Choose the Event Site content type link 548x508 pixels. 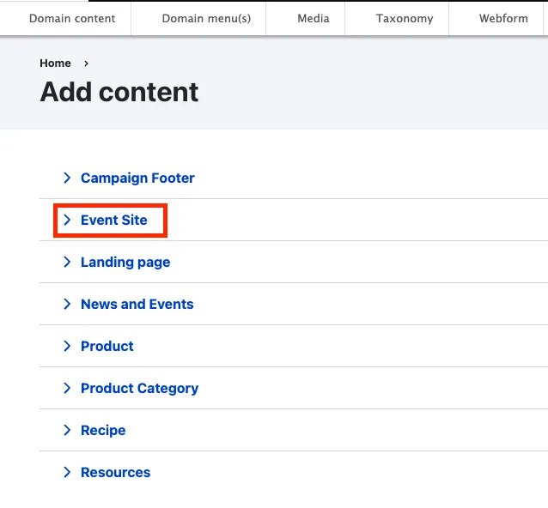pyautogui.click(x=114, y=220)
